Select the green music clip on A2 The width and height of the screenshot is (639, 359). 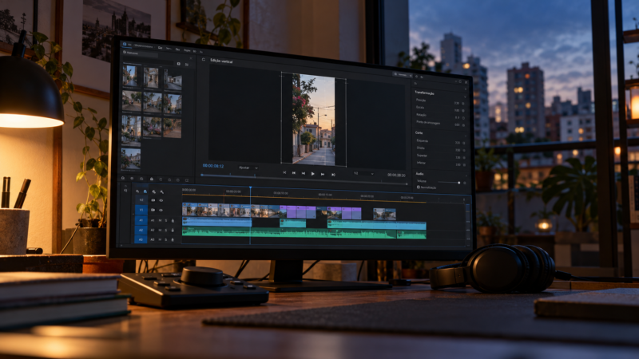pos(289,233)
